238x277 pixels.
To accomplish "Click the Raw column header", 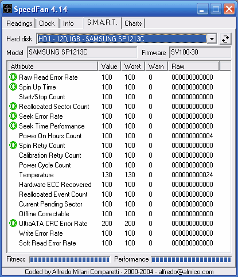I will (193, 67).
